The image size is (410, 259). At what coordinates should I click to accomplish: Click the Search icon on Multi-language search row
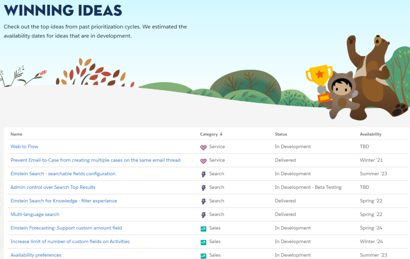coord(204,214)
